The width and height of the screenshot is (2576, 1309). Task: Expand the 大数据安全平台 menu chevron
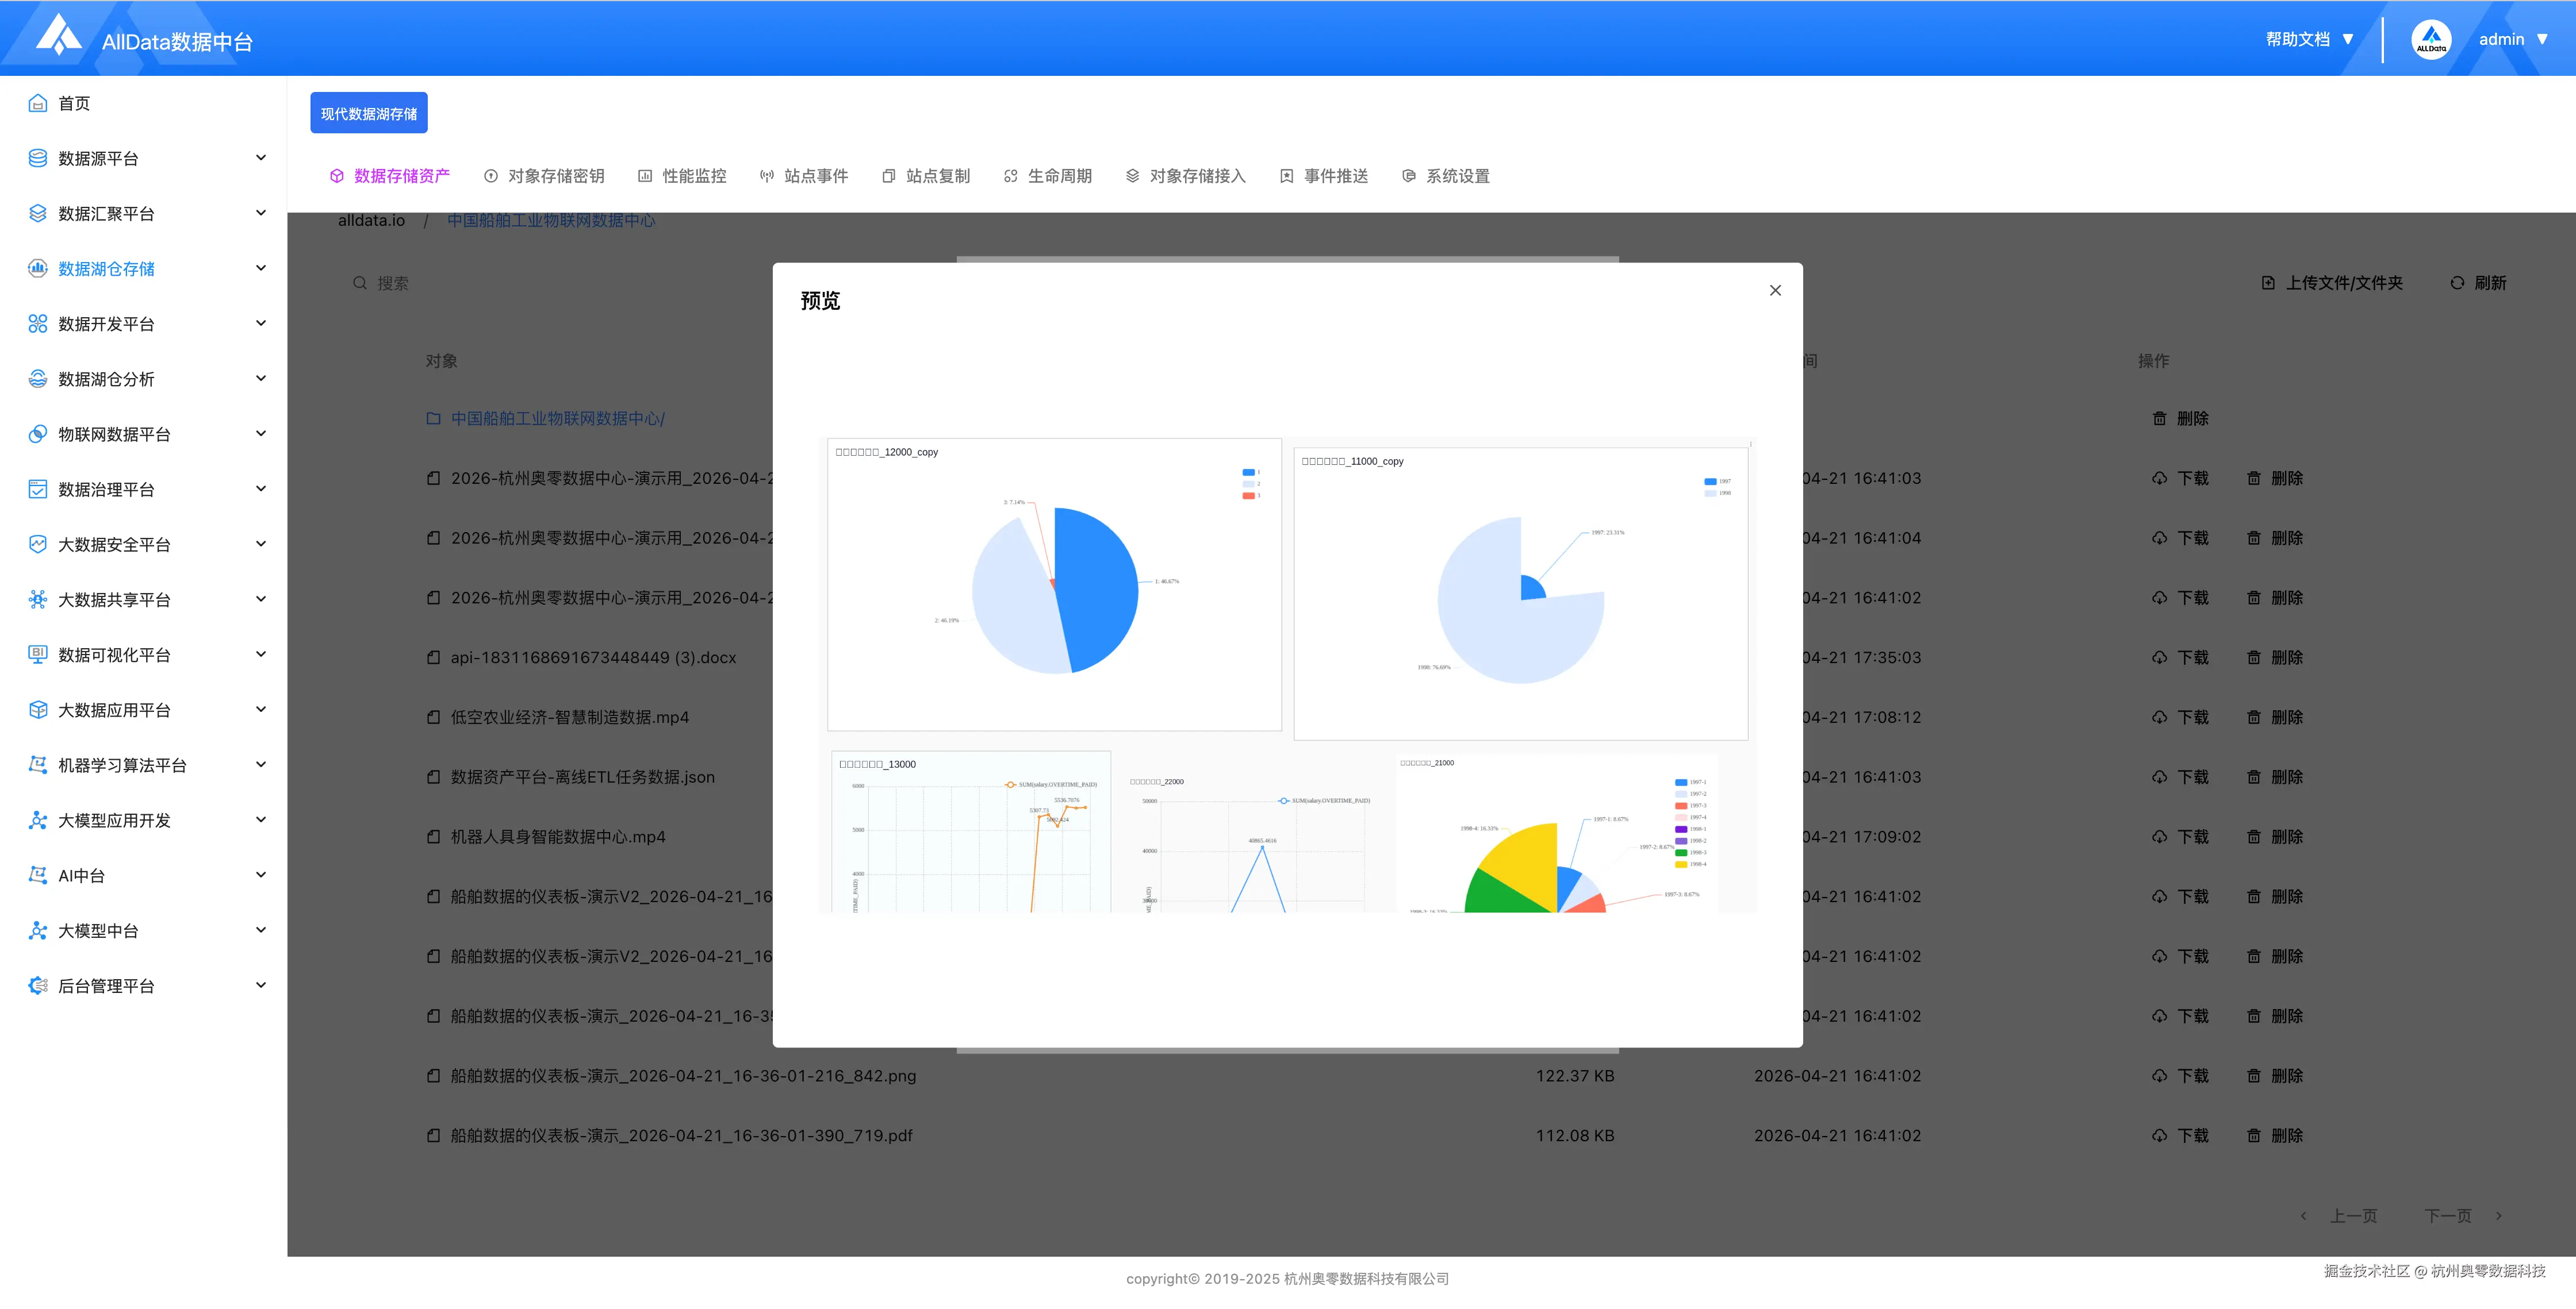(x=261, y=544)
